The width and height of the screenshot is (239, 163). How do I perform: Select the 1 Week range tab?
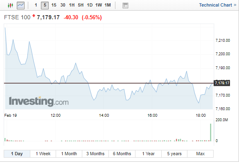43,154
